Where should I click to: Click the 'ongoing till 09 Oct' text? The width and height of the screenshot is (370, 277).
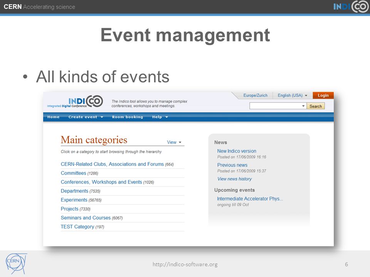click(x=233, y=205)
